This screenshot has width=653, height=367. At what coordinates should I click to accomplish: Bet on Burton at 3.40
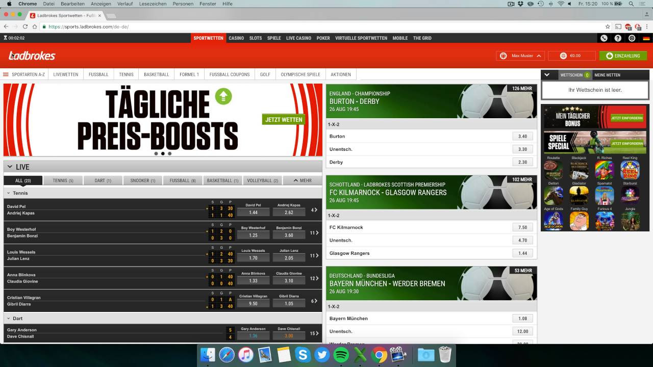[x=522, y=136]
